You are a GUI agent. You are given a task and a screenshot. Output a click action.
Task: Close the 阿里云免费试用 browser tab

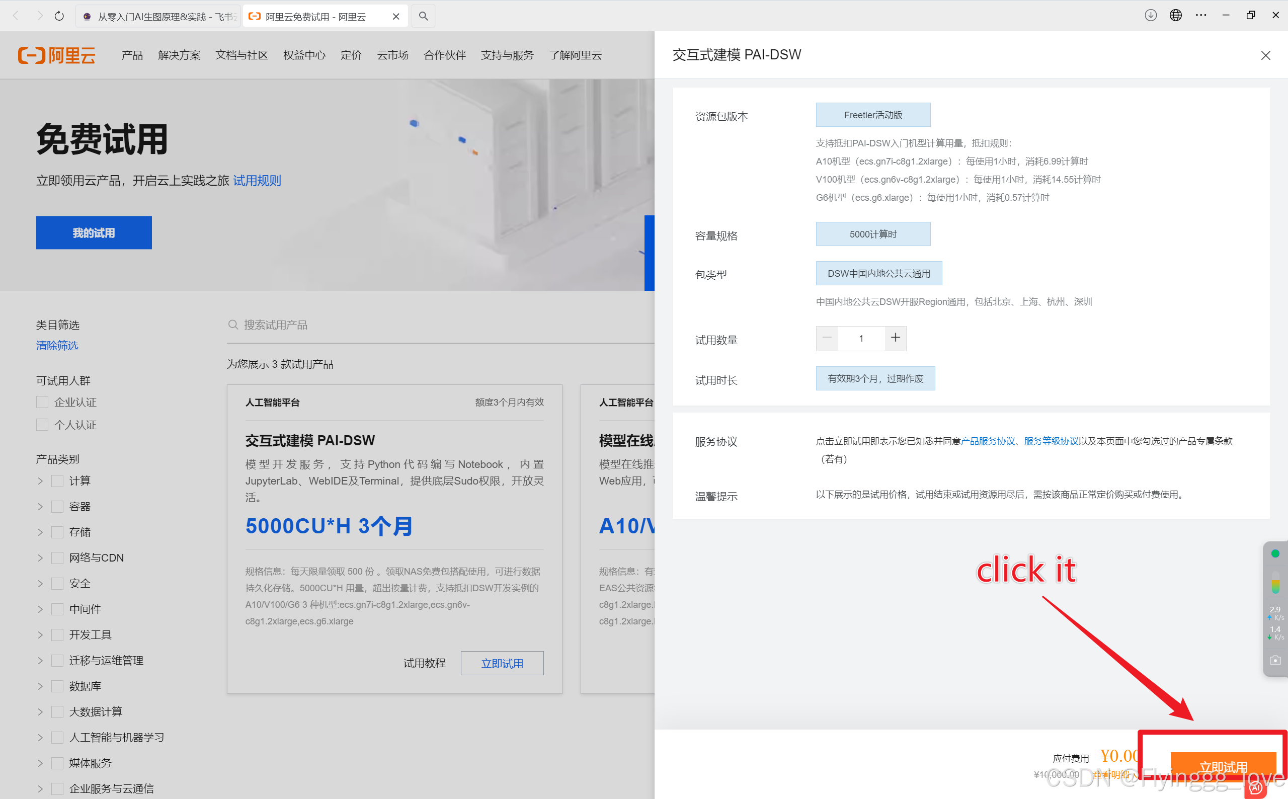pyautogui.click(x=395, y=17)
